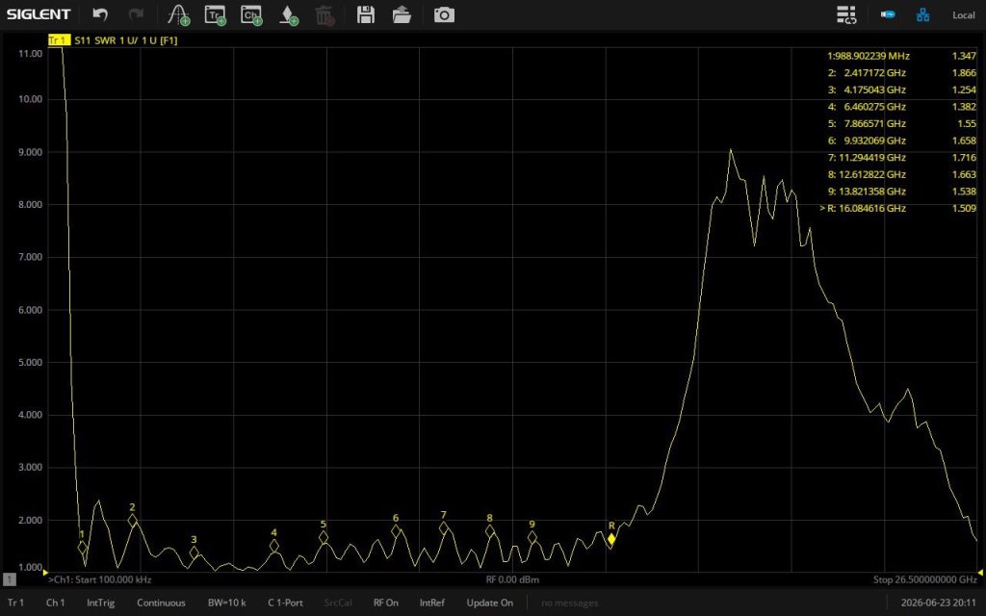Click the IntRef reference source status
Viewport: 986px width, 616px height.
point(432,603)
